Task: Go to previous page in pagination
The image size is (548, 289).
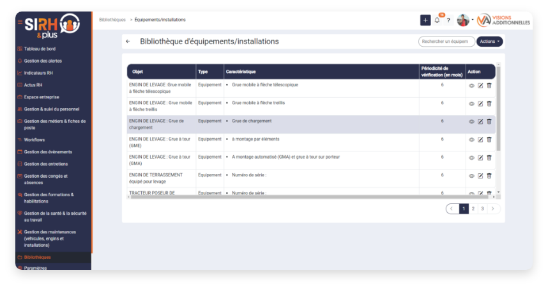Action: [452, 209]
